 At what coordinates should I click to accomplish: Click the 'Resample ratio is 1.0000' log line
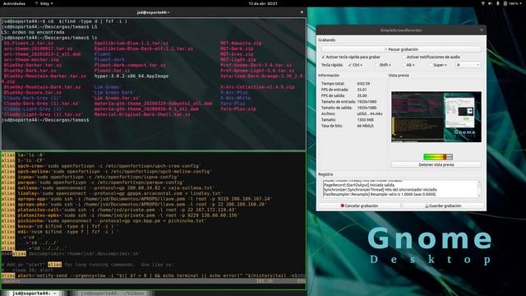(380, 194)
